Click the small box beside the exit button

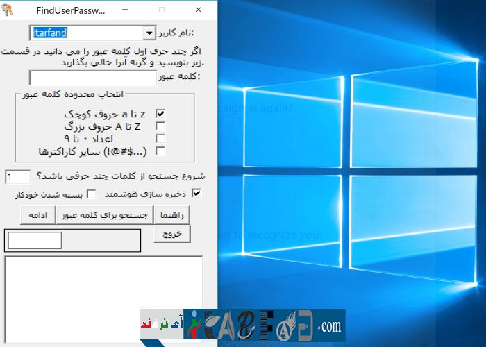coord(35,240)
